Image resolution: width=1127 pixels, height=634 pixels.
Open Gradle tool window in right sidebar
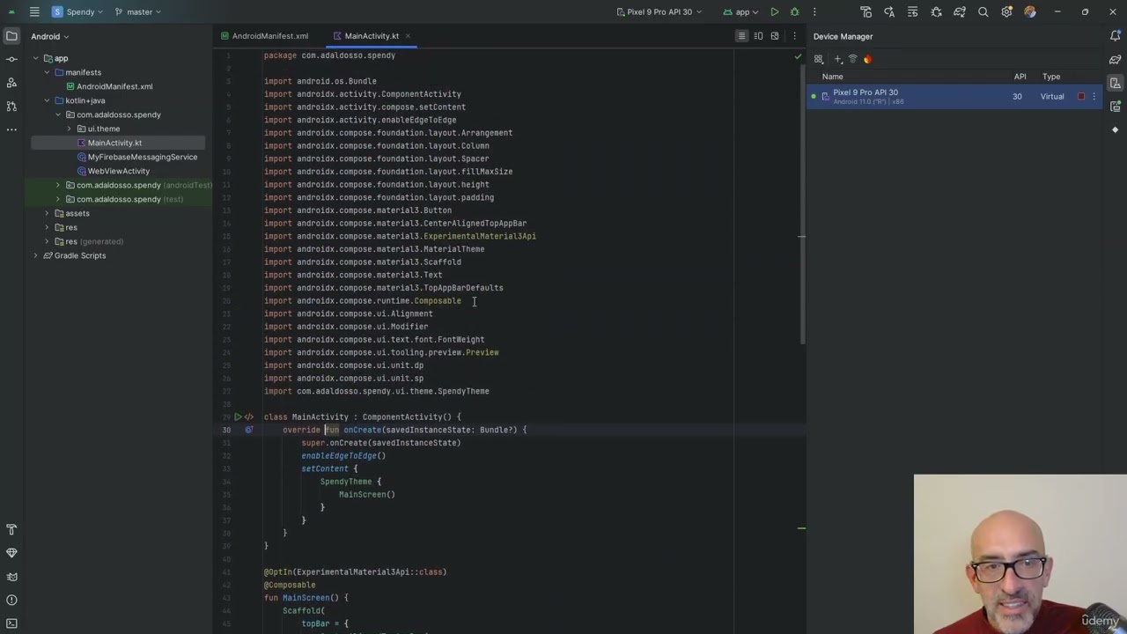point(1116,59)
